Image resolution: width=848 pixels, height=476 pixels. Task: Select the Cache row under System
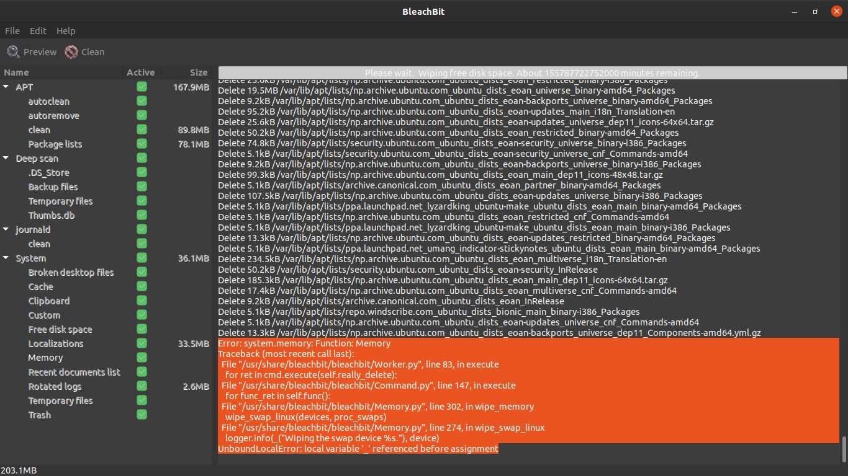click(x=106, y=286)
